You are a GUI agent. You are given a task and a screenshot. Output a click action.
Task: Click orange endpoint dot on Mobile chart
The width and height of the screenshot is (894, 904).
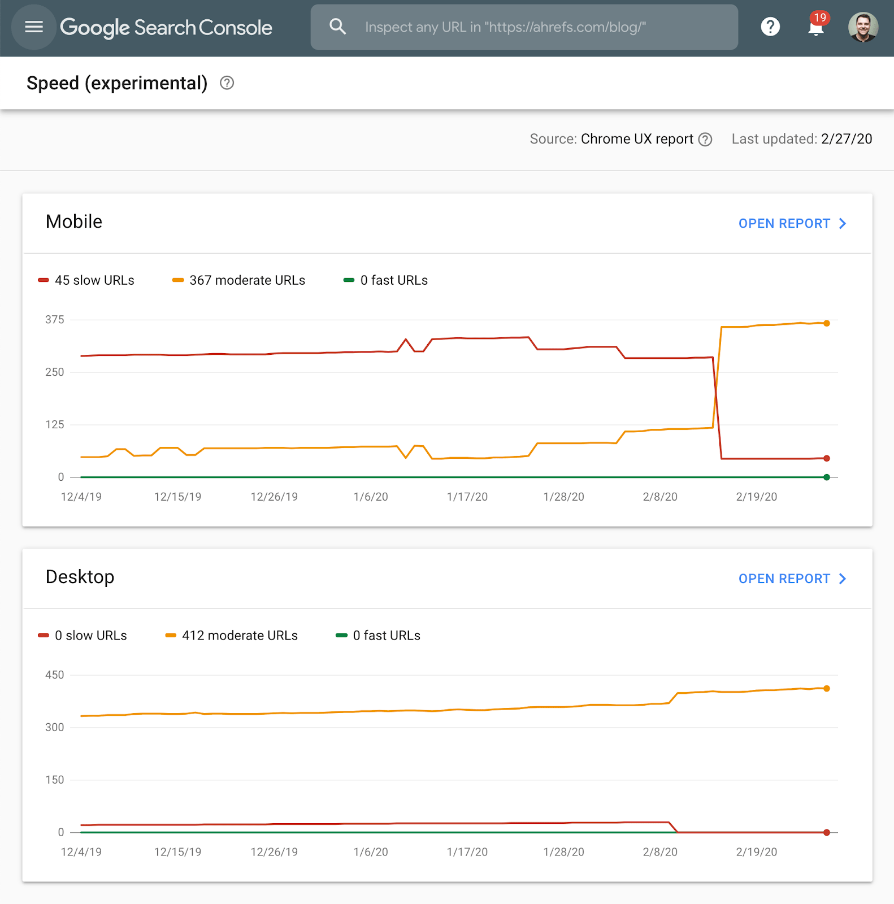click(827, 323)
